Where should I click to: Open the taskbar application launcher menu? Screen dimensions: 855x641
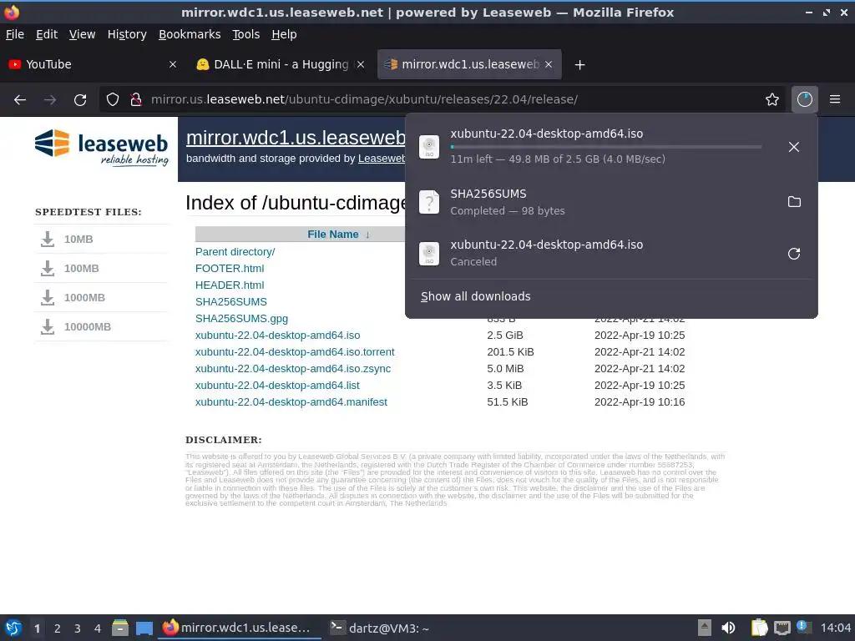tap(13, 628)
